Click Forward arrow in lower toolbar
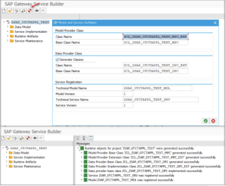This screenshot has height=186, width=225. click(41, 138)
